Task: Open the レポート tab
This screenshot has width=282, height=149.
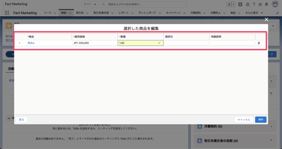Action: coord(124,13)
